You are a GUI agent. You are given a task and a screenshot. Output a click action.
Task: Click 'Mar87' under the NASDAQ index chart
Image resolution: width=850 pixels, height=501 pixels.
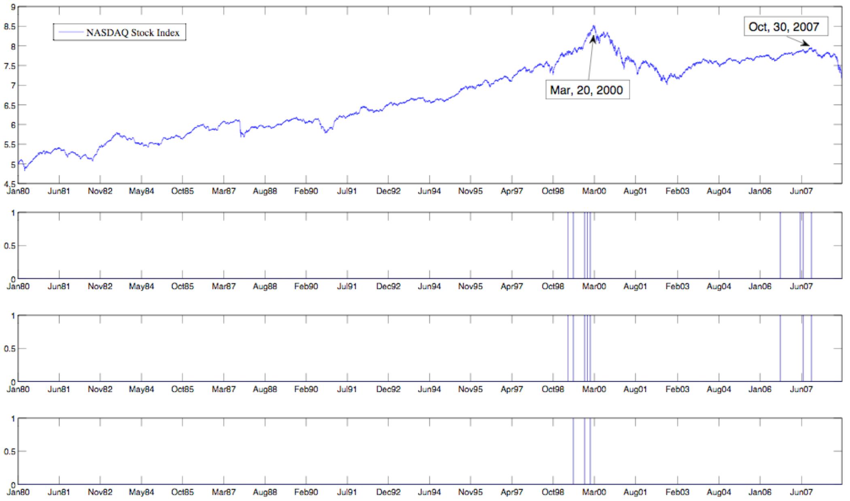(223, 191)
